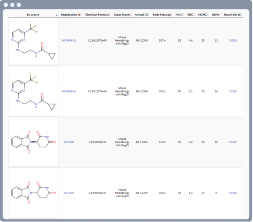
Task: Click the chemical structure image for AT-0008
Action: (x=33, y=142)
